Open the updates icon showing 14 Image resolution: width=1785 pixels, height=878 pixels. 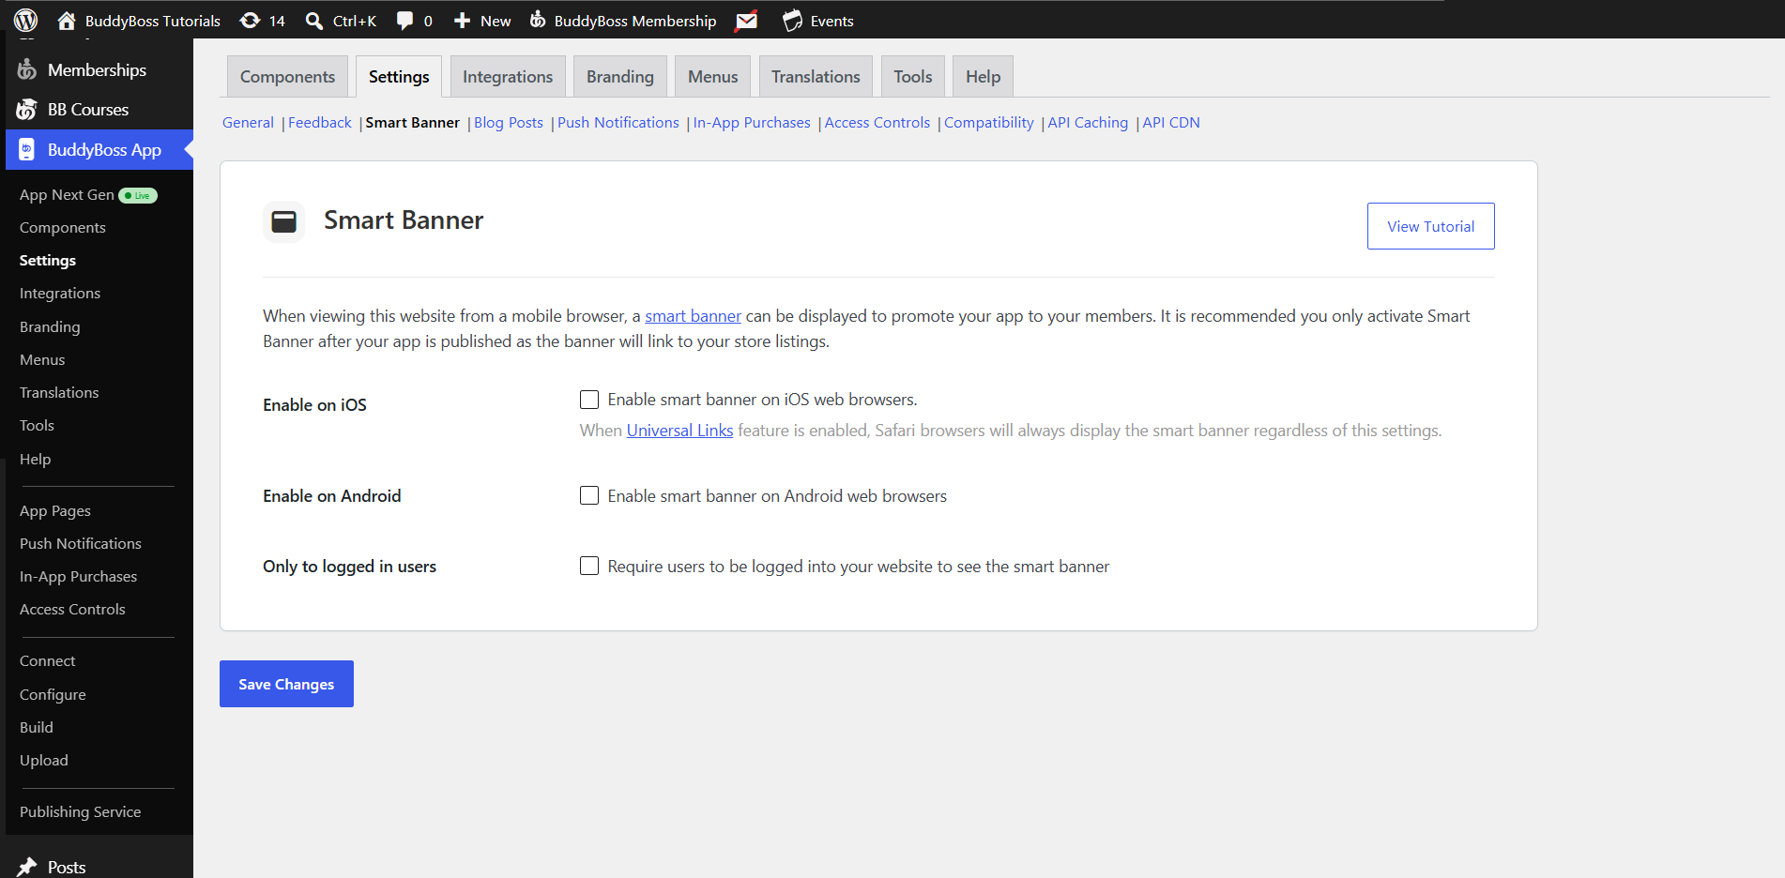point(250,20)
